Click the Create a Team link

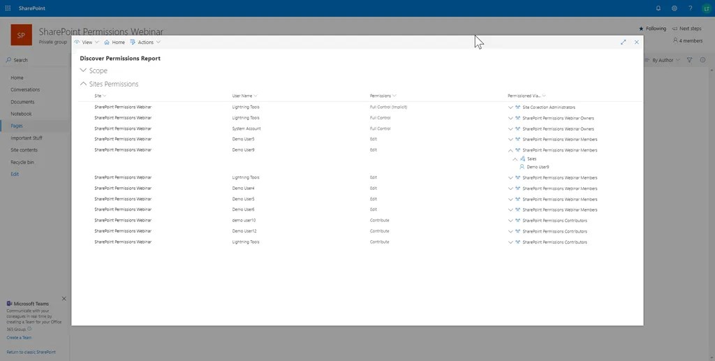[19, 338]
